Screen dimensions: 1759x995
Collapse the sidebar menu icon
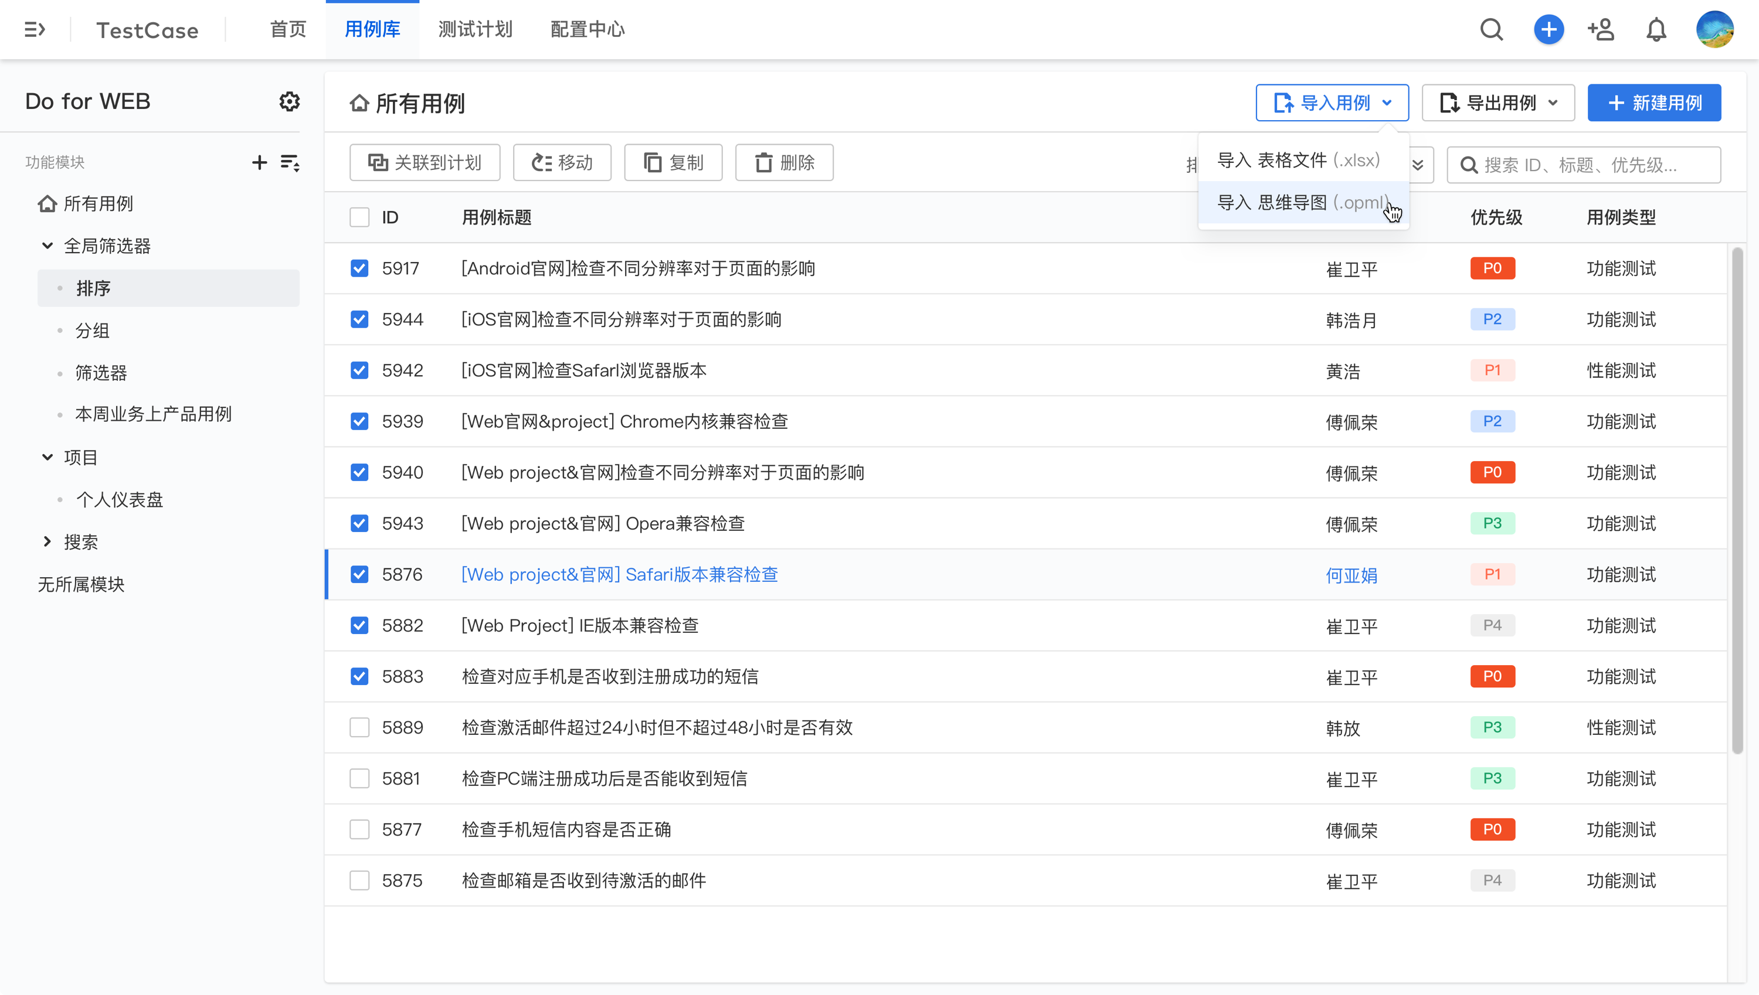[34, 29]
